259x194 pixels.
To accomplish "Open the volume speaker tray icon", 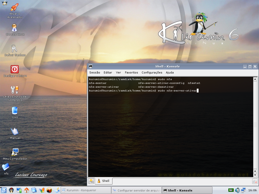I will (237, 190).
